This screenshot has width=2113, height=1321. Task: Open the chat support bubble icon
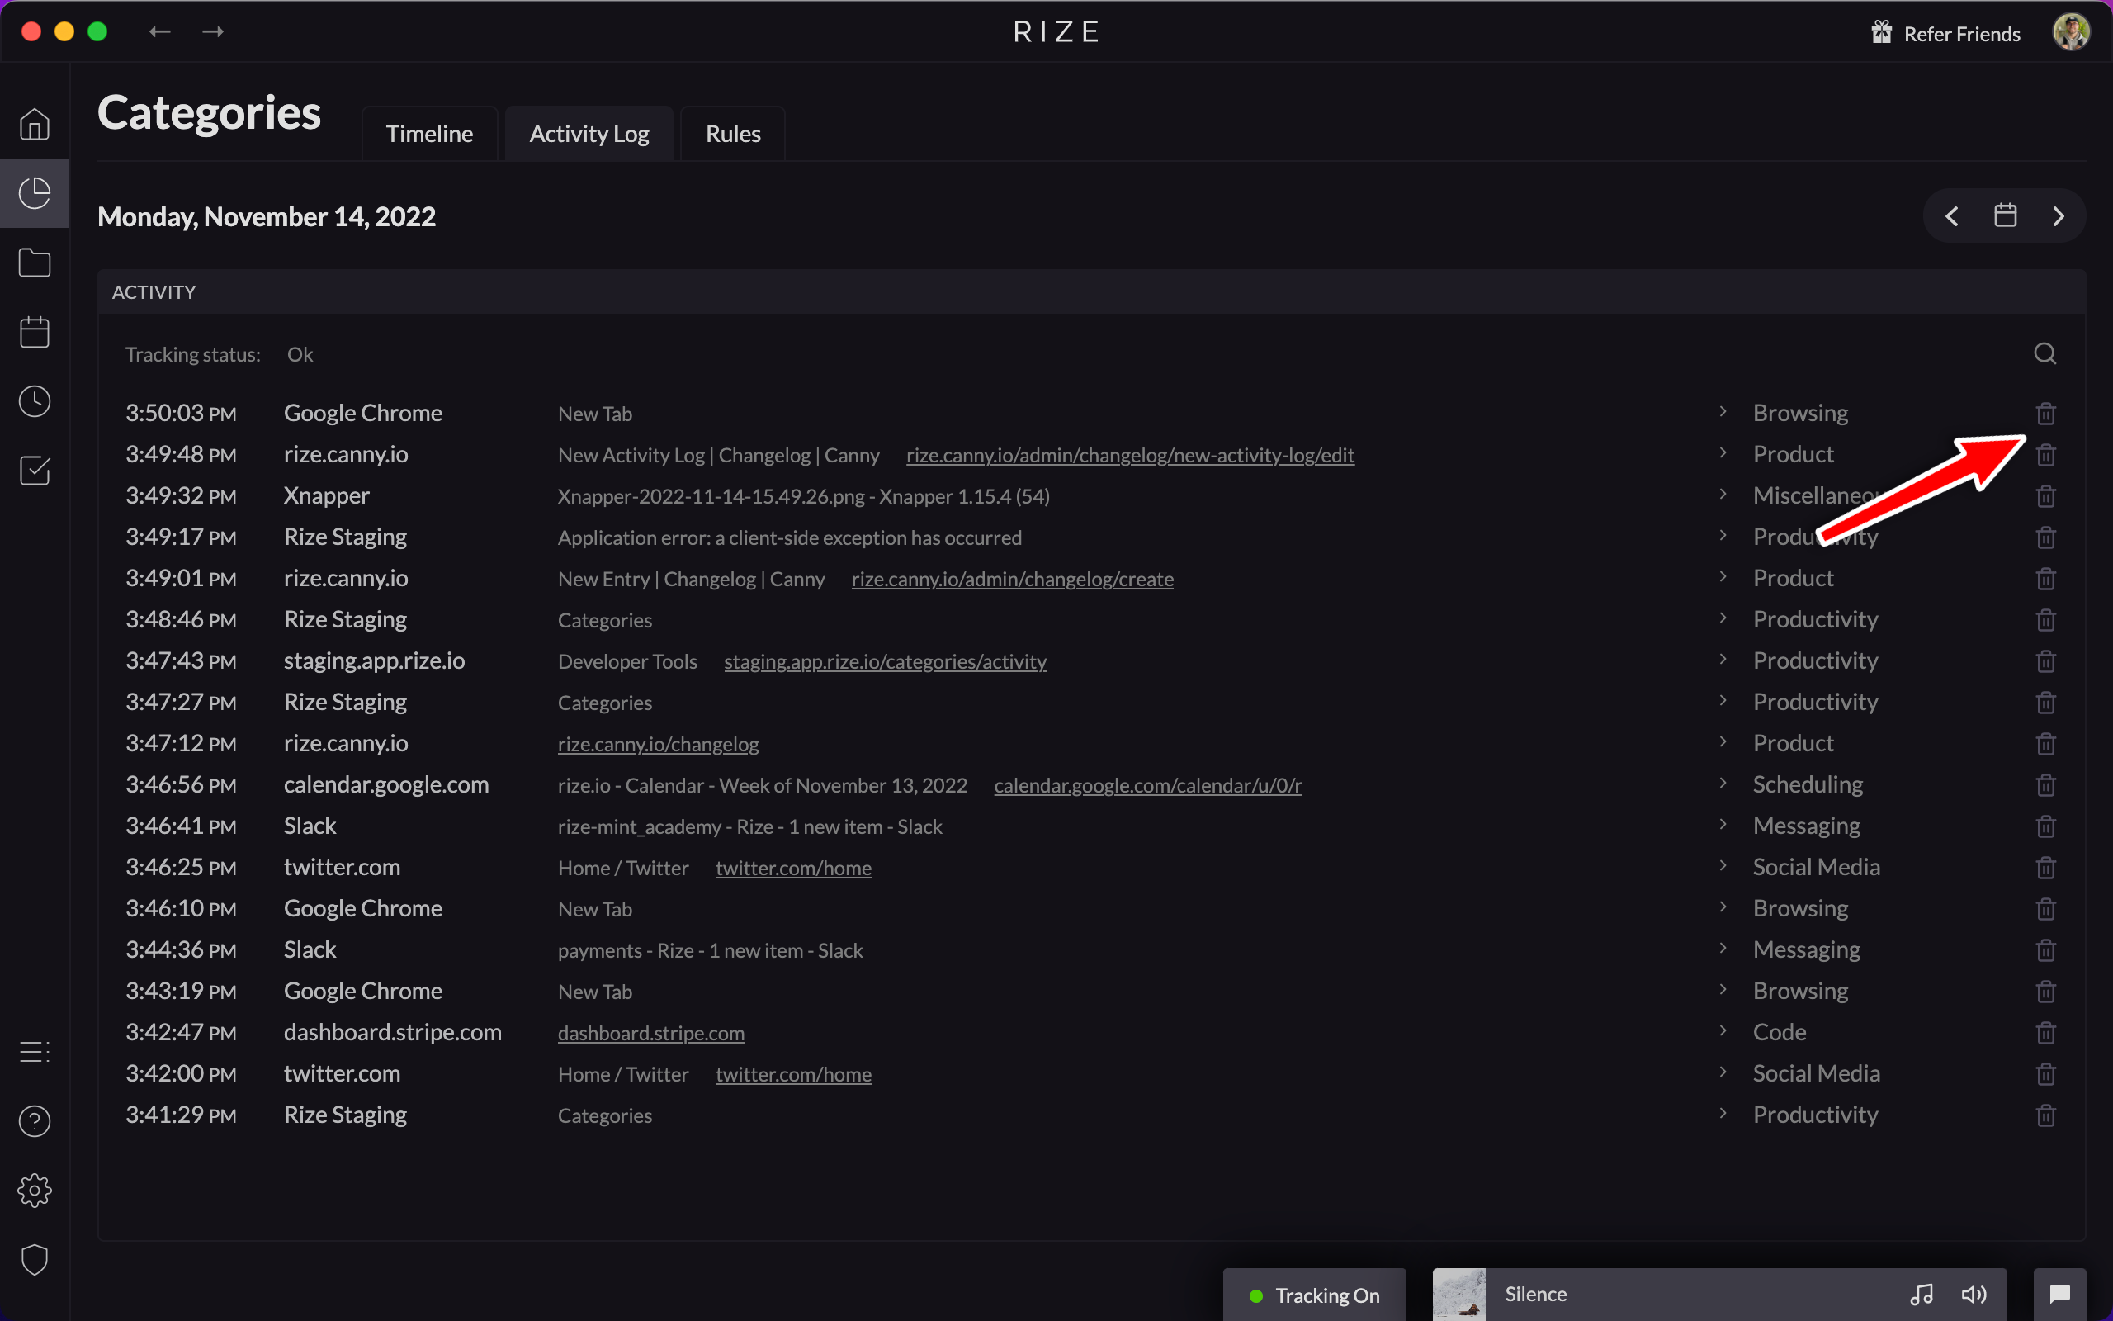coord(2059,1294)
